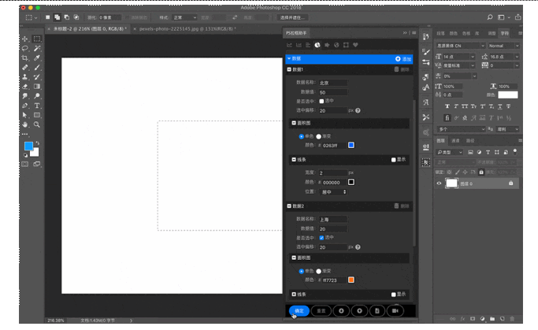The image size is (538, 330).
Task: Hide layer 图层 0 with eye icon
Action: tap(439, 184)
